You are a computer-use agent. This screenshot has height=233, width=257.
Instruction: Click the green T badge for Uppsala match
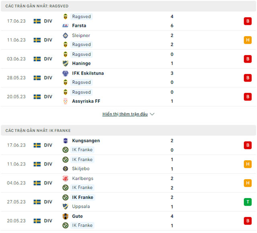[x=247, y=202]
